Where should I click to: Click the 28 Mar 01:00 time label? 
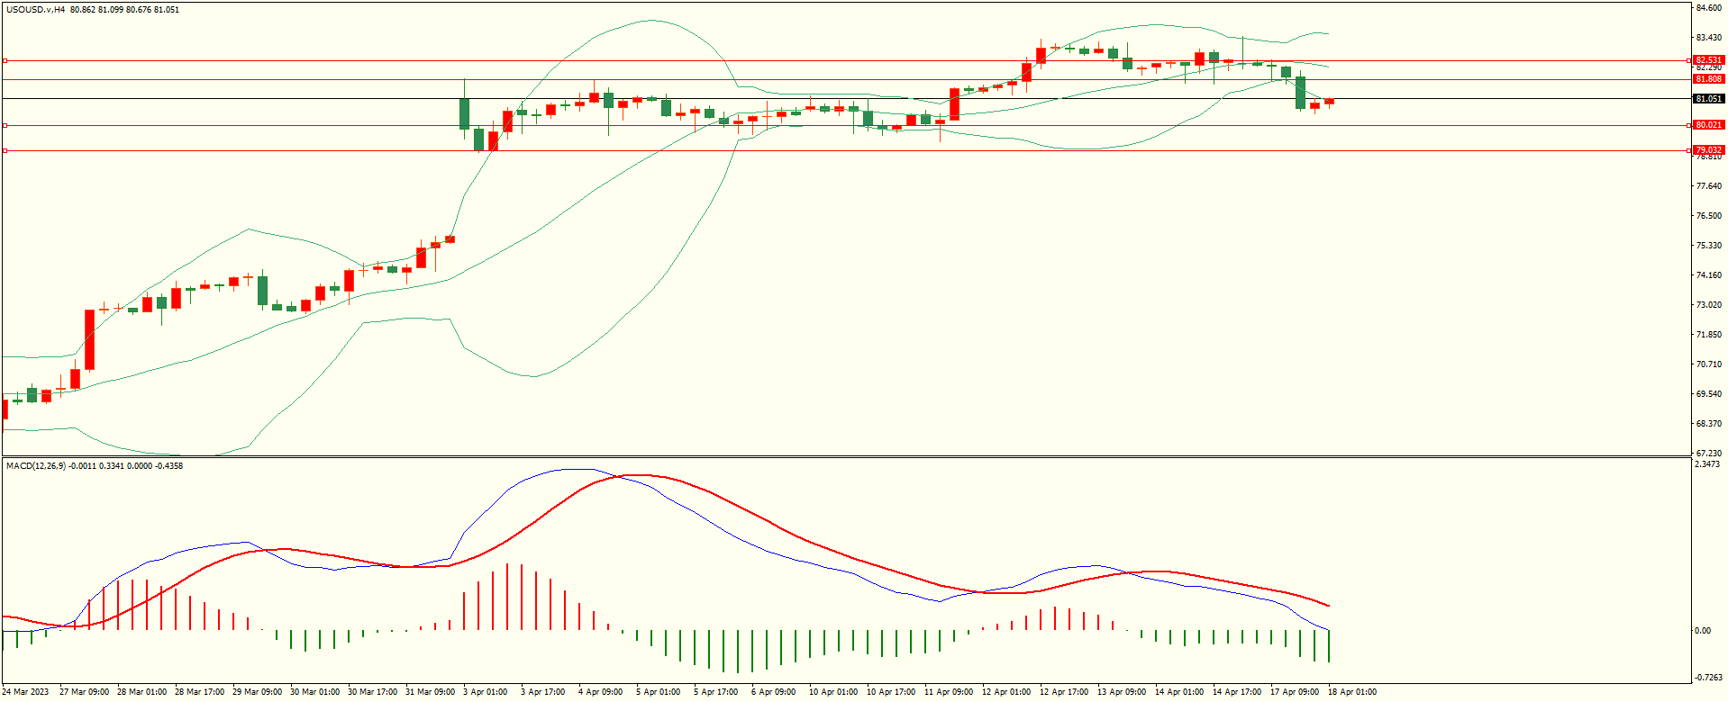pos(141,692)
